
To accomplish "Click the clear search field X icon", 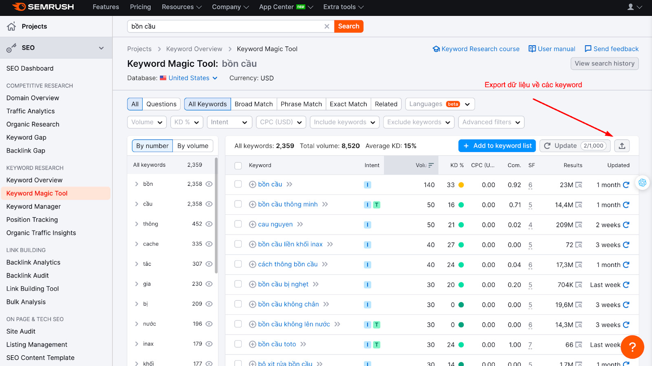I will [x=327, y=26].
